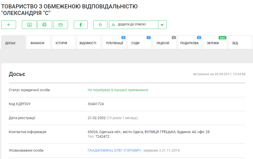Click the back arrow button
253x159 pixels.
click(9, 25)
